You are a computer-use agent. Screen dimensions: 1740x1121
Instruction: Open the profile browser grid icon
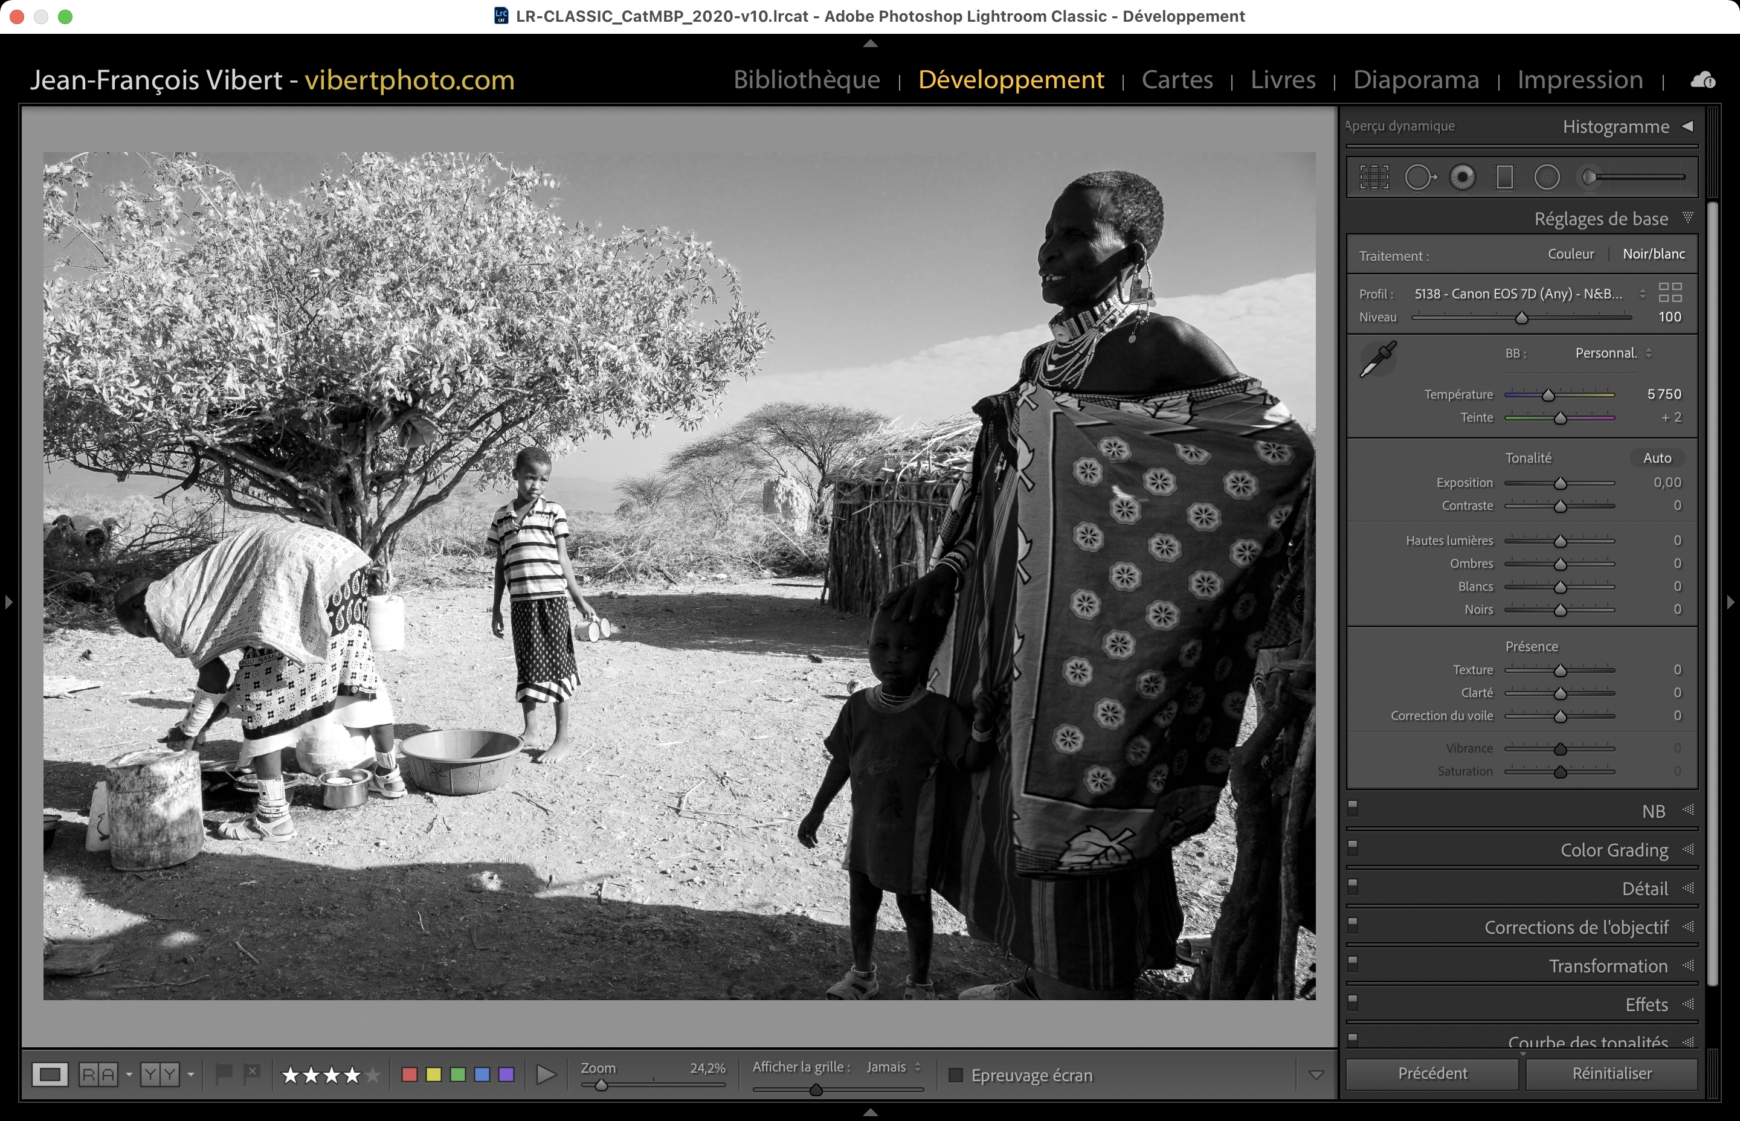(1670, 292)
